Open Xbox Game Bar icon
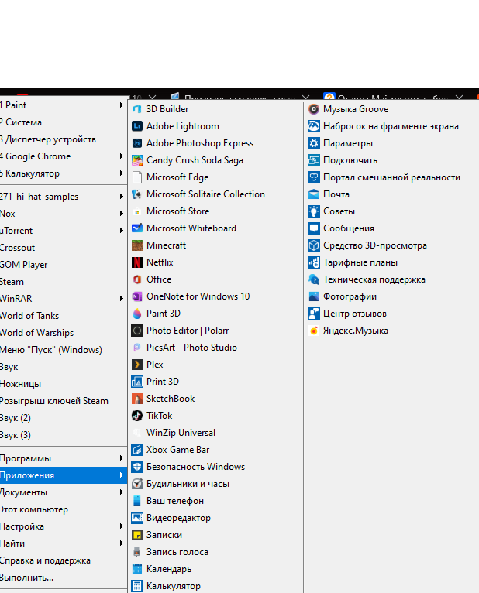 point(136,450)
